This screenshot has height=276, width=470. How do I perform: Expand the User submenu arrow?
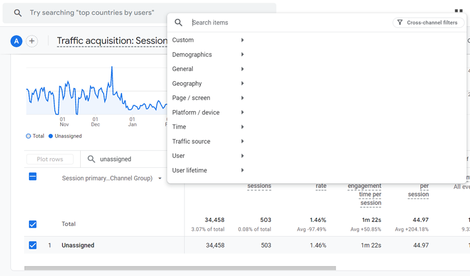click(x=242, y=156)
